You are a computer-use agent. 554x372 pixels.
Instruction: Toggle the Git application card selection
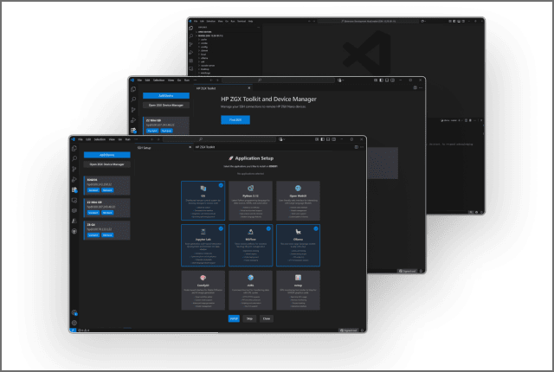pos(203,200)
